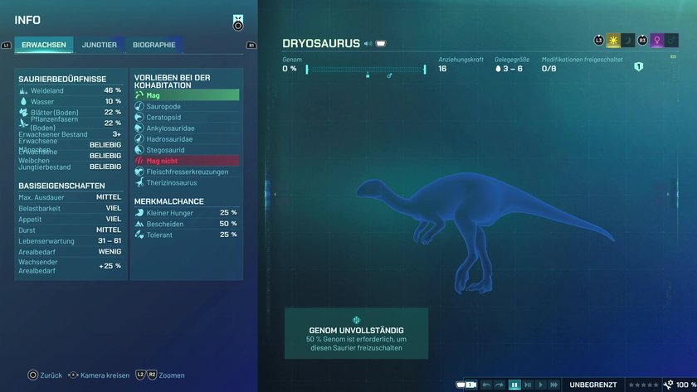Click the achievement badge icon beside INFO
697x392 pixels.
[238, 22]
